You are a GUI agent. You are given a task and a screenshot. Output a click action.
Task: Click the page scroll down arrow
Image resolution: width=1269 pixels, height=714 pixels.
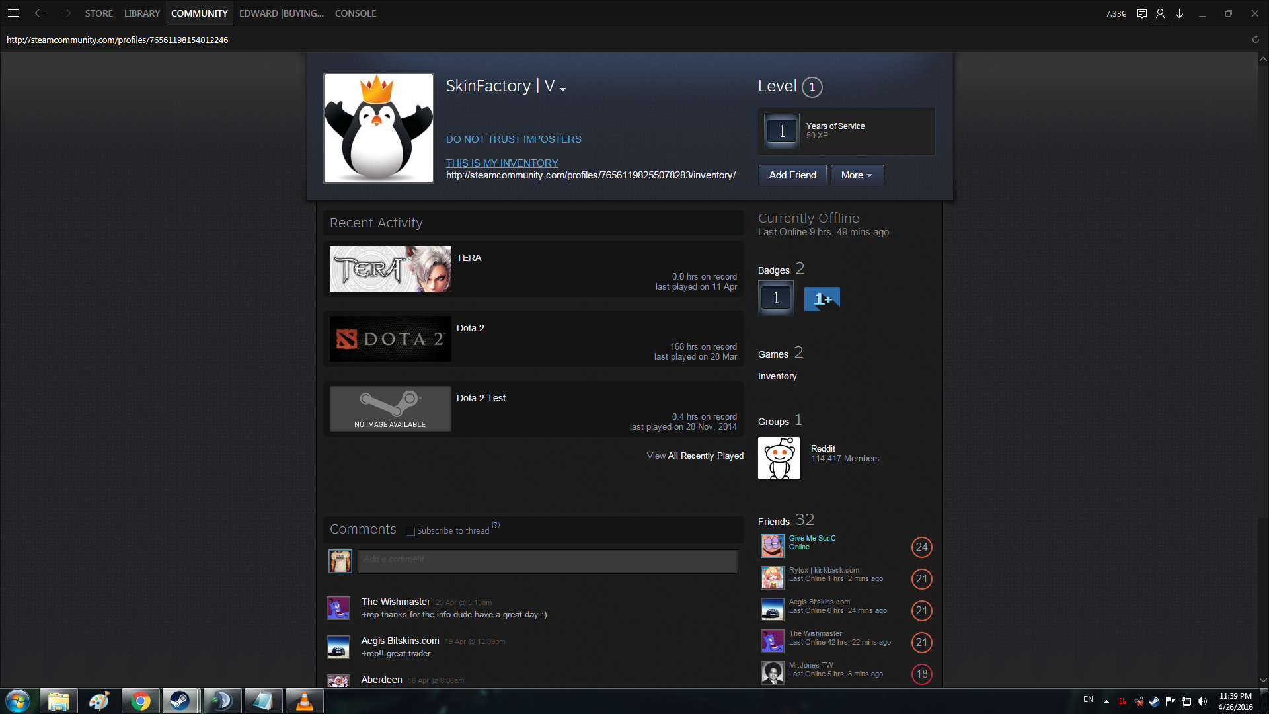[1263, 680]
